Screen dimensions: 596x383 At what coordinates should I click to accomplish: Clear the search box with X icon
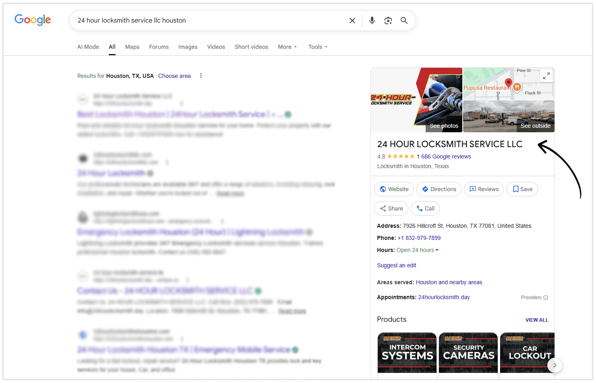[x=352, y=21]
